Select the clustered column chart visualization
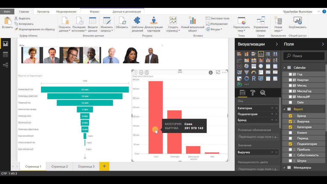This screenshot has width=327, height=184. point(261,54)
